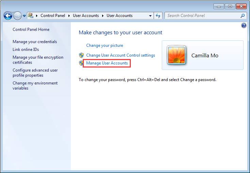Open the address bar history dropdown

pos(150,16)
